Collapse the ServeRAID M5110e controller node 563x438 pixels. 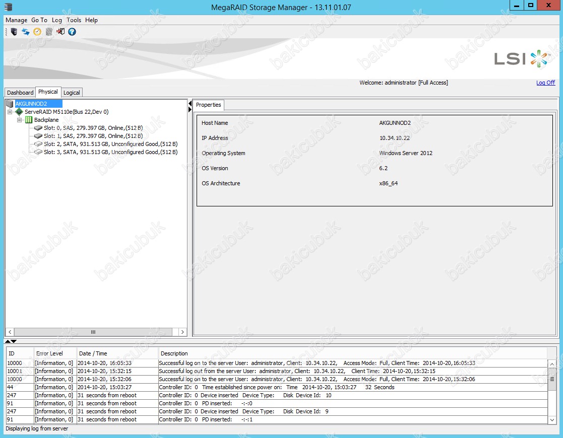10,112
